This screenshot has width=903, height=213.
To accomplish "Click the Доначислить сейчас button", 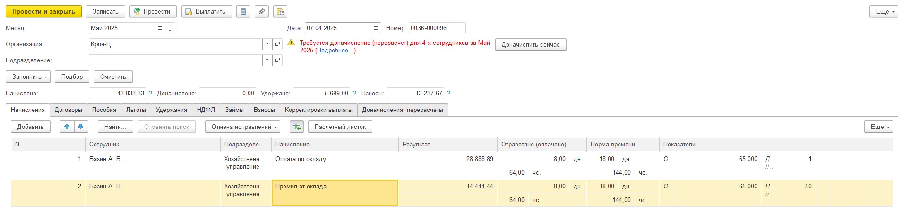I will (x=531, y=44).
